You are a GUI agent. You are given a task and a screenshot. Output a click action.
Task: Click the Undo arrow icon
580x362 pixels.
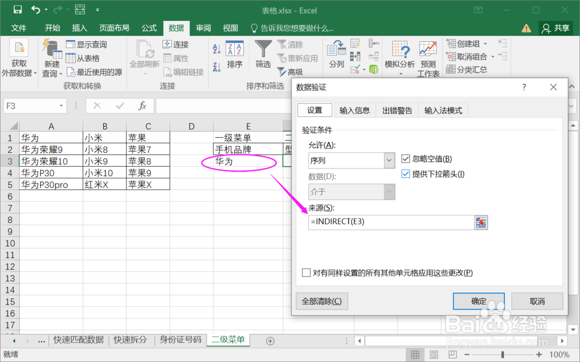point(35,10)
